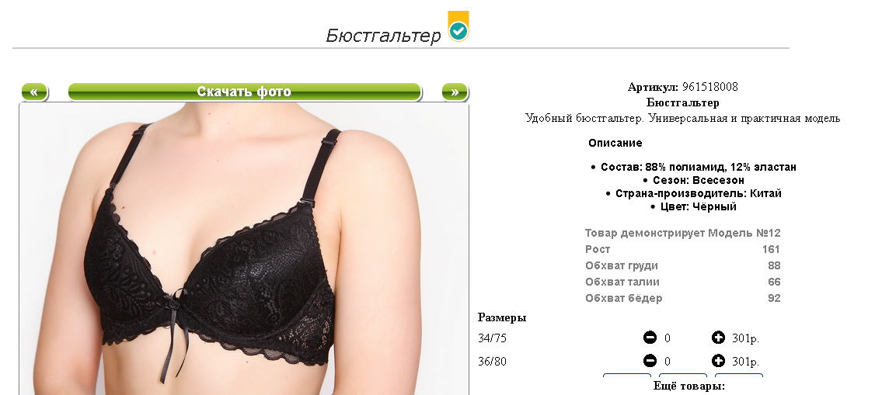Image resolution: width=882 pixels, height=395 pixels.
Task: Click the Описание section heading
Action: [615, 144]
